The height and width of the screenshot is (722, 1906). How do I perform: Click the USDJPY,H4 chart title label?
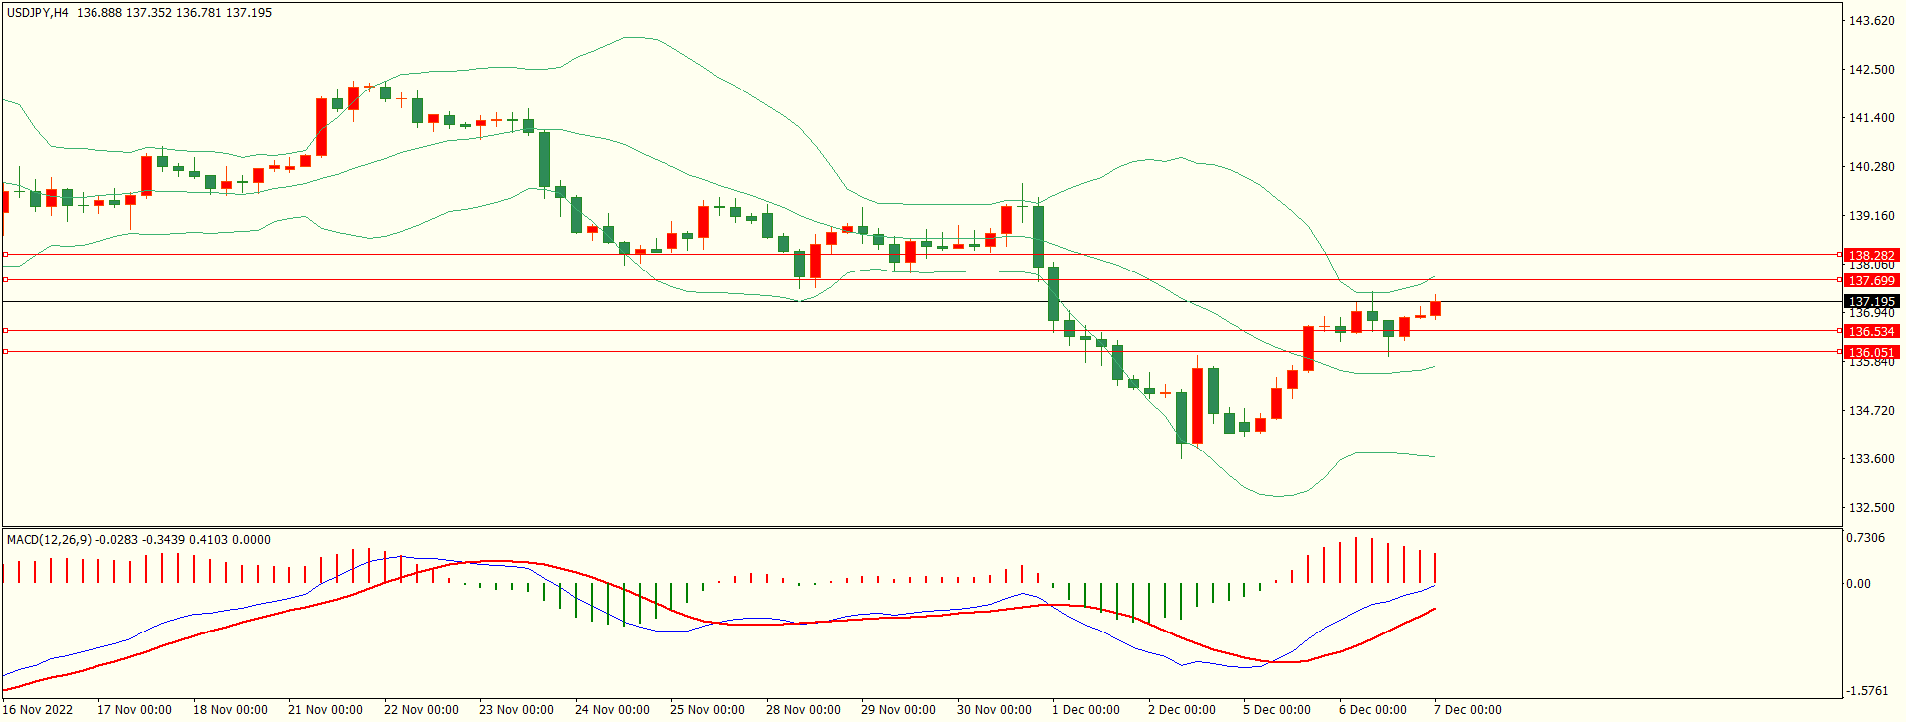38,13
